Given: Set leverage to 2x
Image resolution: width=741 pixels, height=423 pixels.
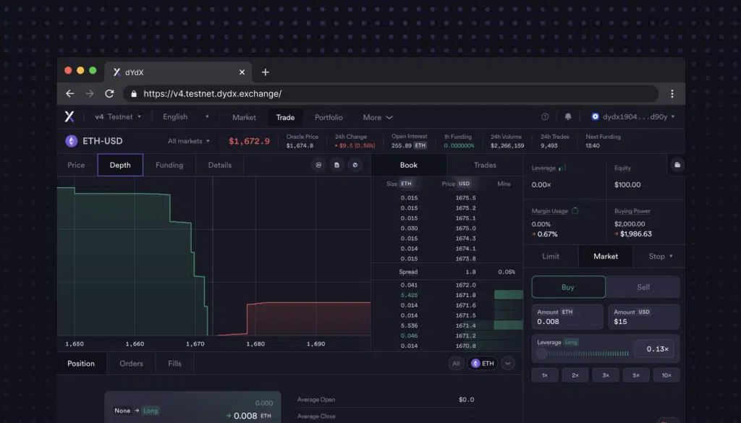Looking at the screenshot, I should 575,375.
